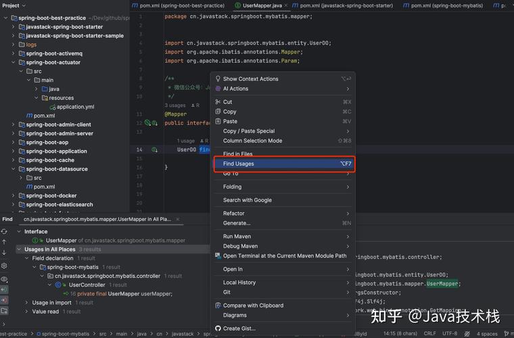Click the green Spring bean gutter icon on line 12

pos(147,123)
